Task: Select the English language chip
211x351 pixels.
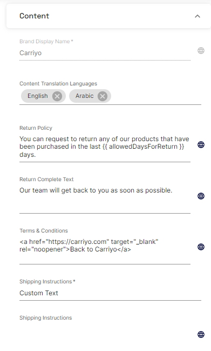Action: 38,96
